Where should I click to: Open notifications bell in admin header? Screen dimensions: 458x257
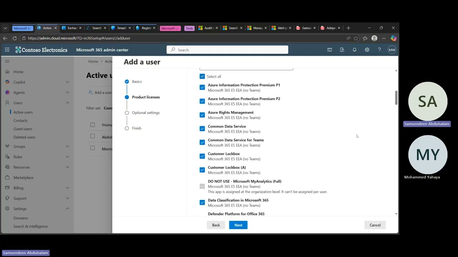click(355, 50)
